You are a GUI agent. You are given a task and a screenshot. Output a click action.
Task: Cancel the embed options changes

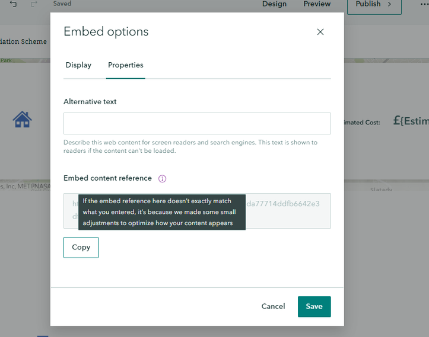tap(273, 306)
